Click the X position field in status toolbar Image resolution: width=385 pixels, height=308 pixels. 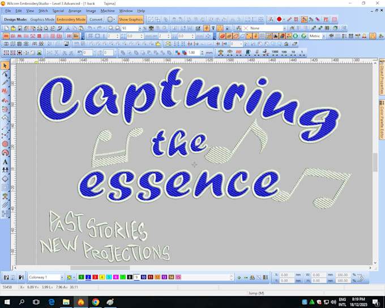[287, 275]
